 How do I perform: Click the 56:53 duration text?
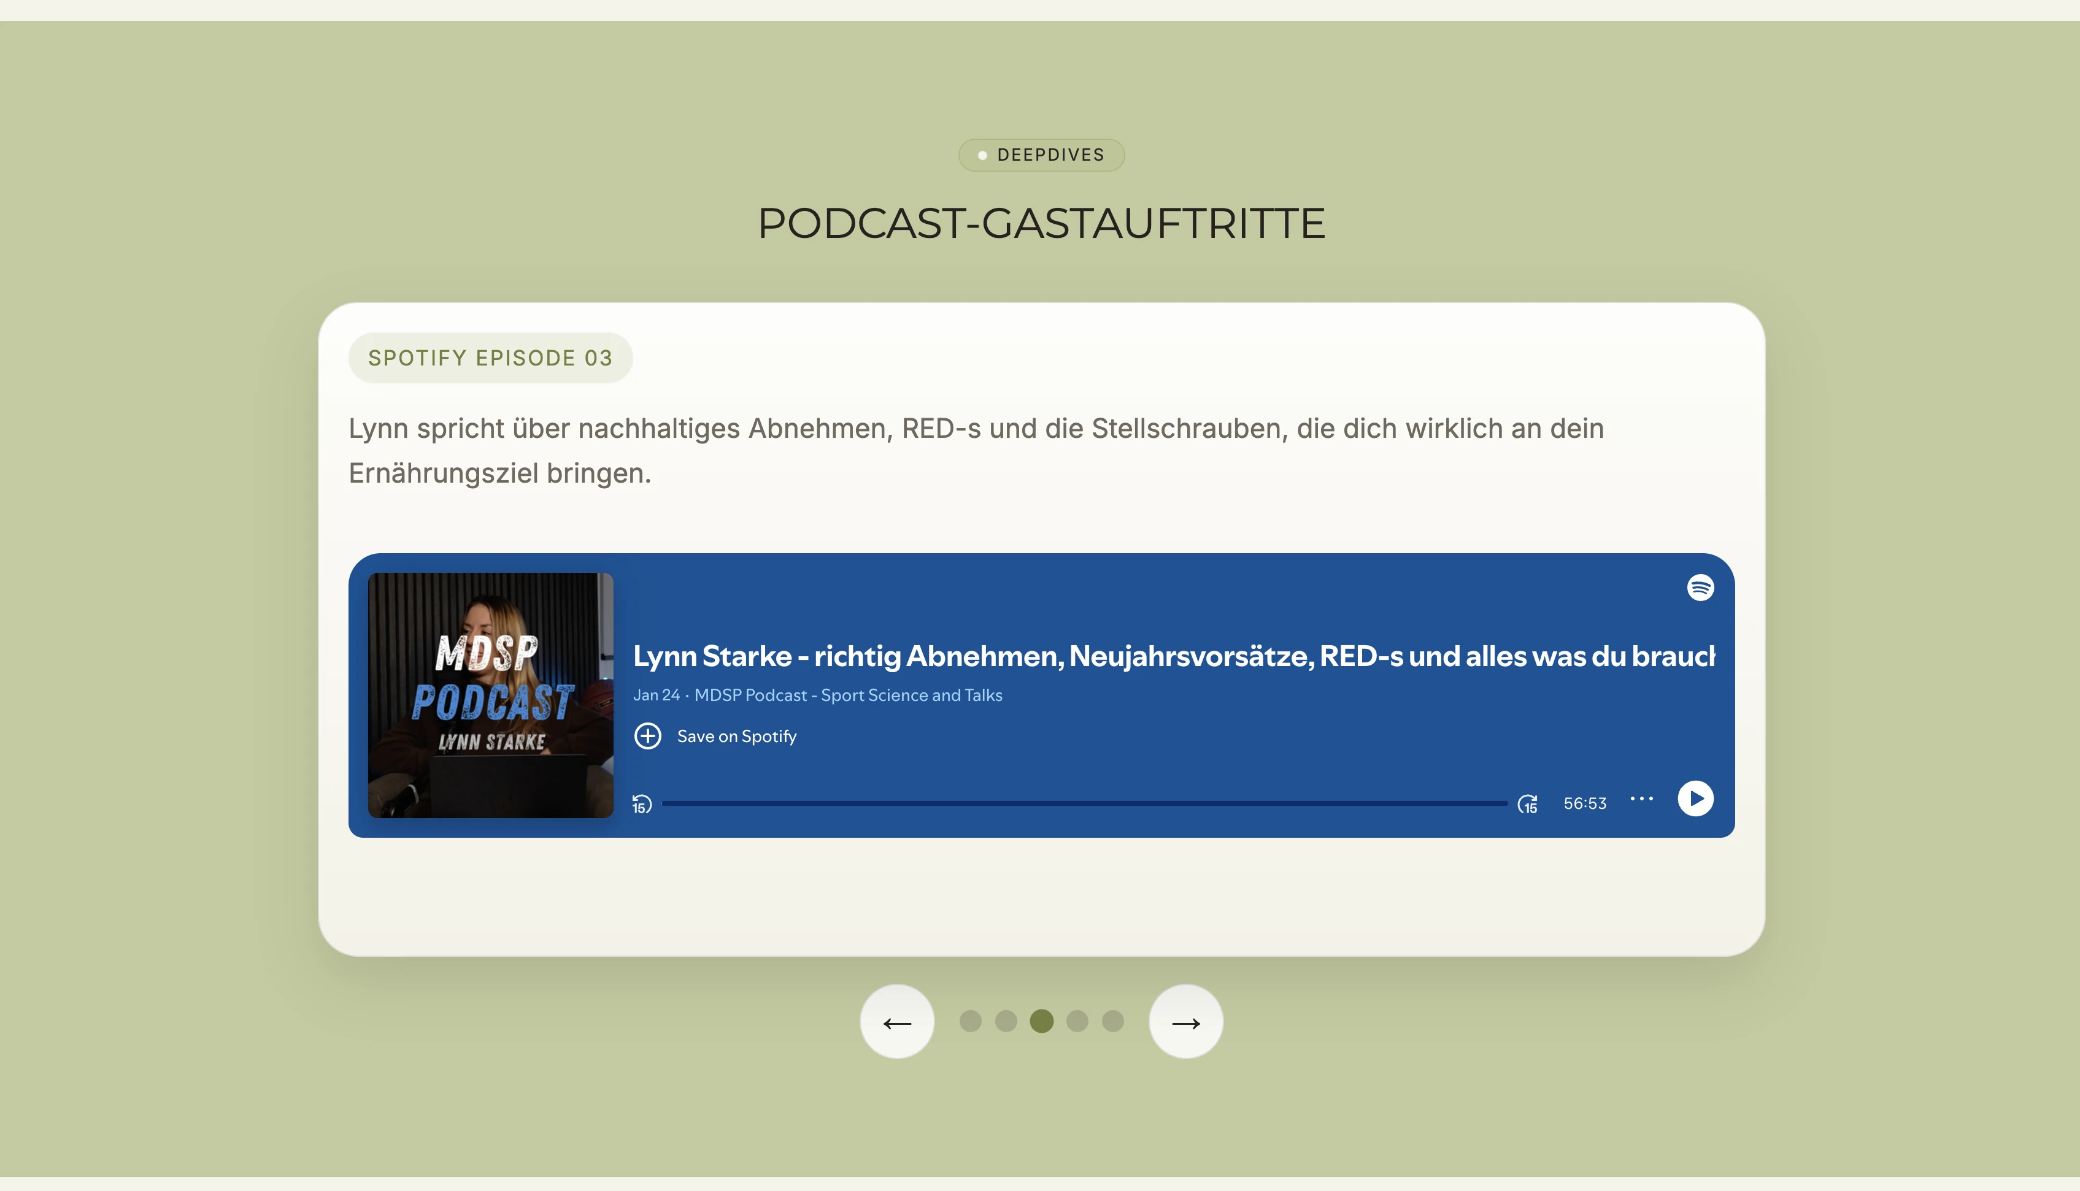click(1585, 803)
